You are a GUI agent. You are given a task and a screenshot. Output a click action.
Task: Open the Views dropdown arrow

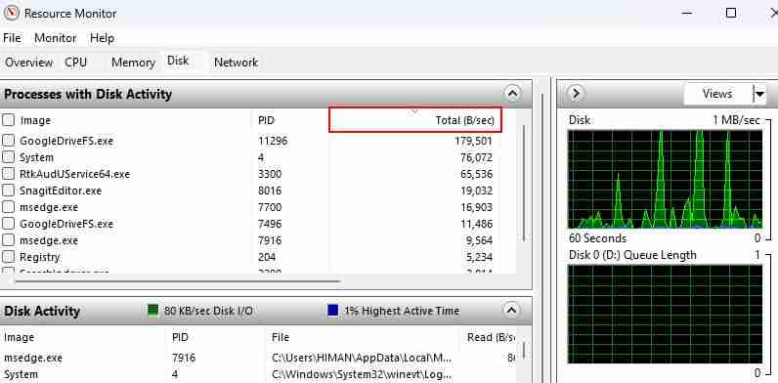(x=759, y=94)
